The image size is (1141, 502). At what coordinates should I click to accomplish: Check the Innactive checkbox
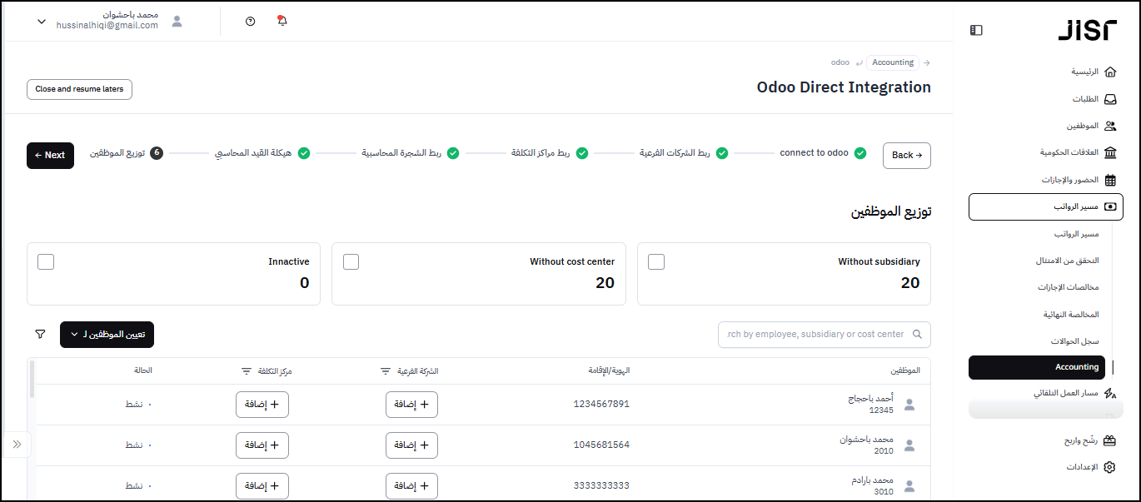point(46,261)
